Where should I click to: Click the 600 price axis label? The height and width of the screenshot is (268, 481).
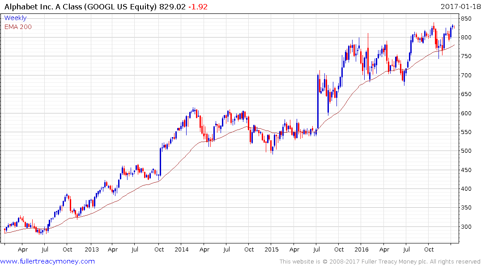click(466, 113)
